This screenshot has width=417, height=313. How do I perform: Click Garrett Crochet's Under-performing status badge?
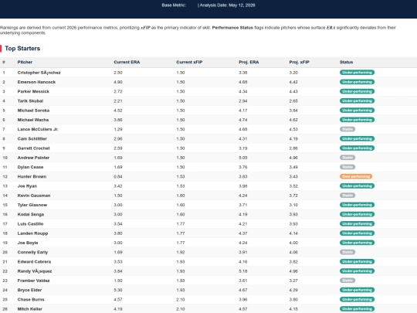357,148
